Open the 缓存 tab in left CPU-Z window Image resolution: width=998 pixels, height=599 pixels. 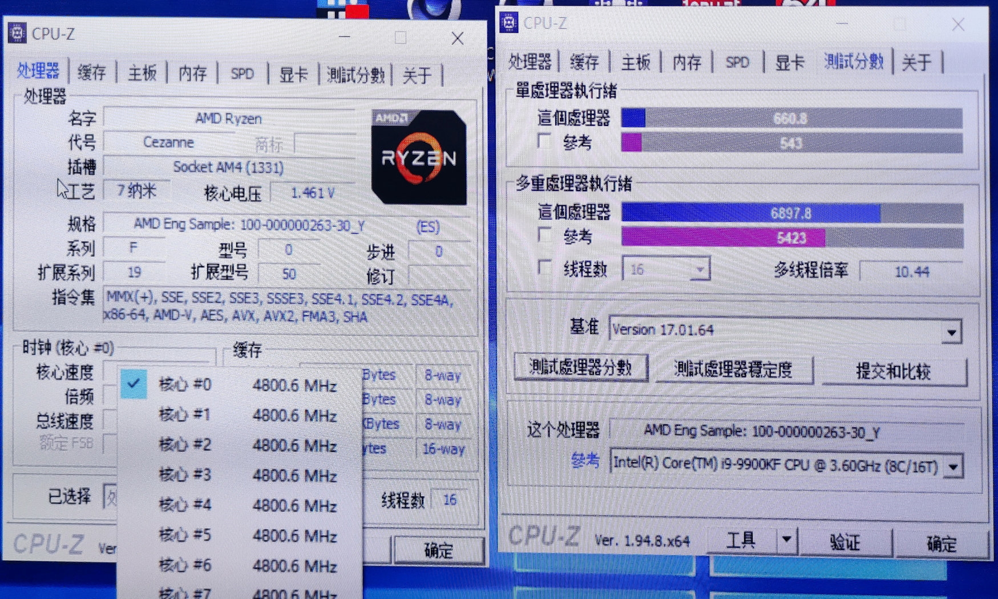[x=91, y=73]
